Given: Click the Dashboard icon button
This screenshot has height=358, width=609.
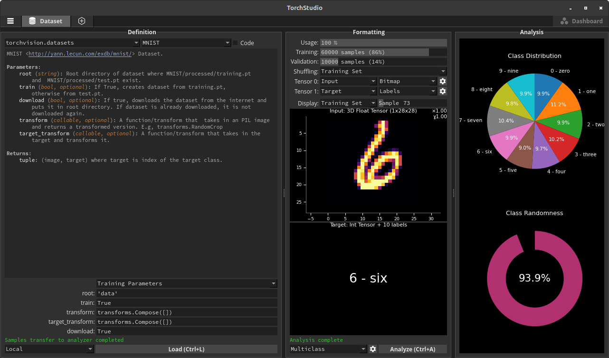Looking at the screenshot, I should [564, 21].
